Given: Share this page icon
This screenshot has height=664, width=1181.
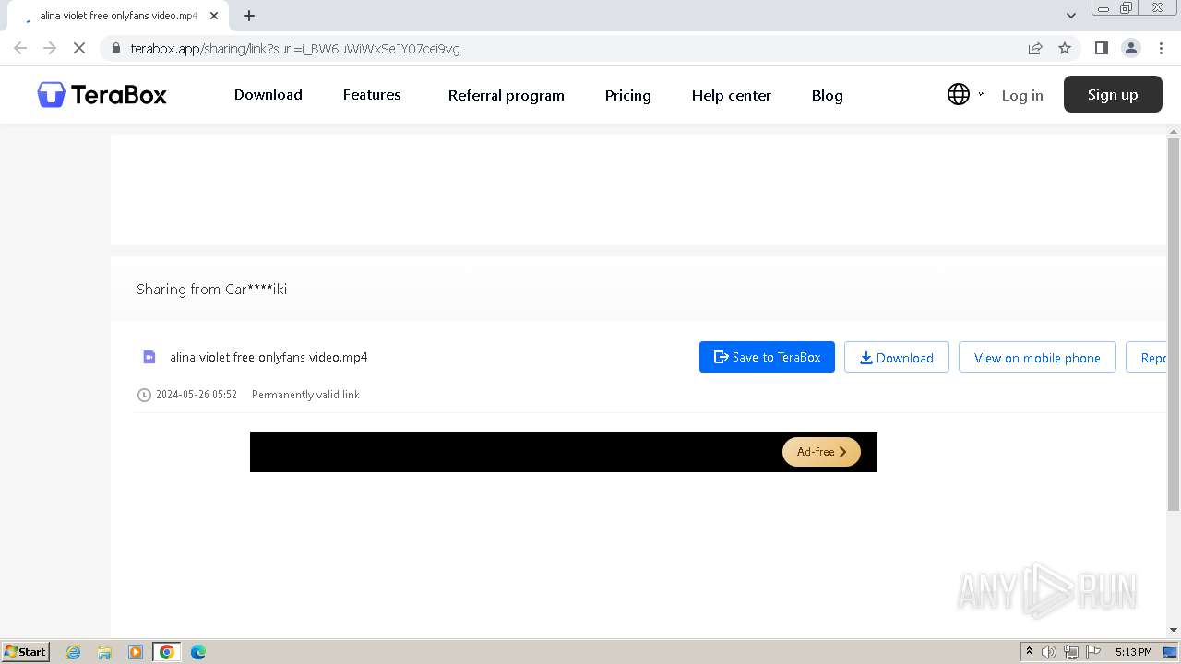Looking at the screenshot, I should click(1035, 48).
